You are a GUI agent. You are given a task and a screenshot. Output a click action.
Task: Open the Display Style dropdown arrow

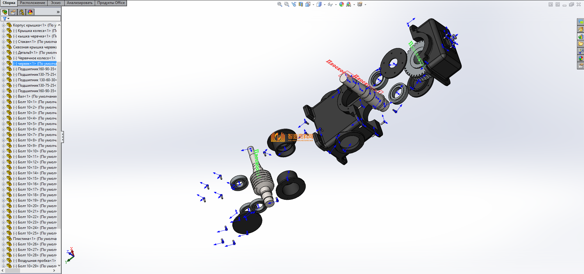coord(325,5)
